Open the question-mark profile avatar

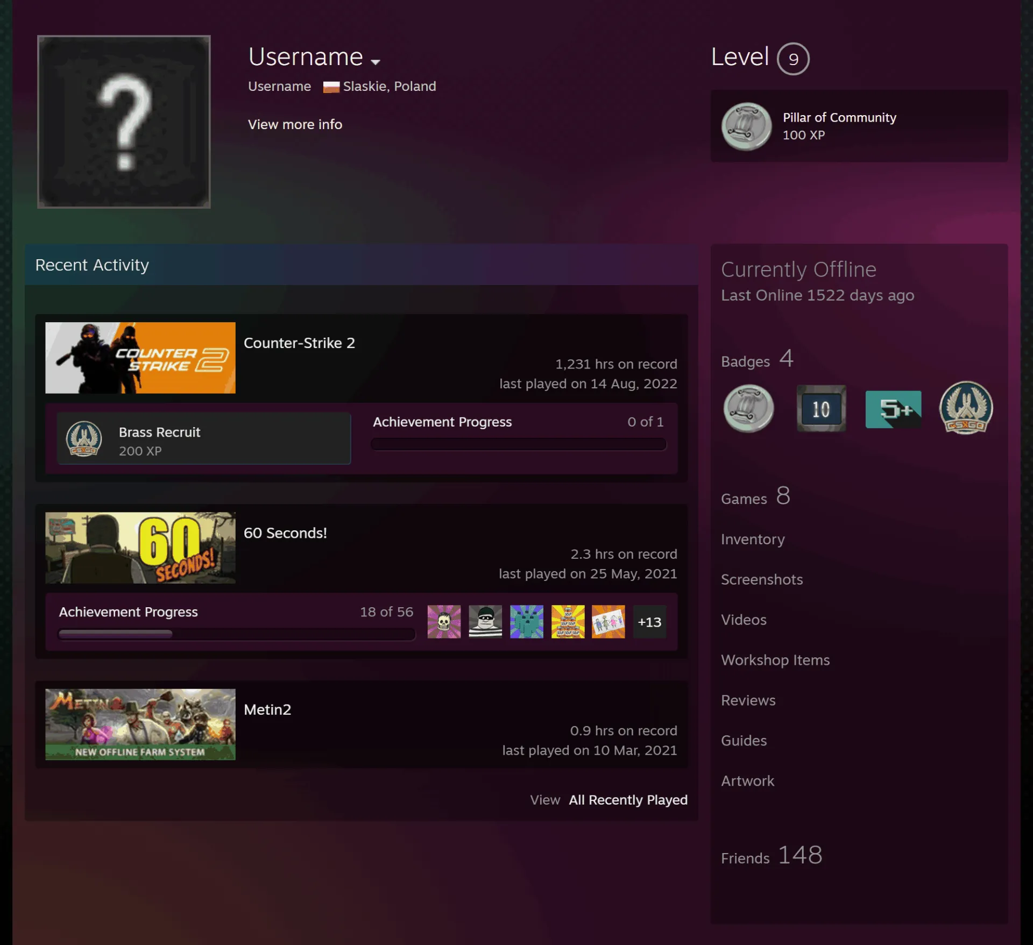(x=124, y=122)
